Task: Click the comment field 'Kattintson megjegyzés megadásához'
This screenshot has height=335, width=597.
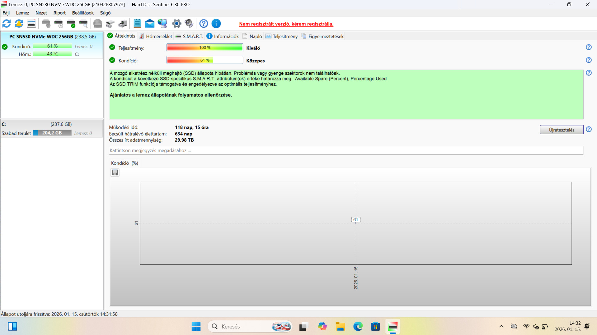Action: coord(346,150)
